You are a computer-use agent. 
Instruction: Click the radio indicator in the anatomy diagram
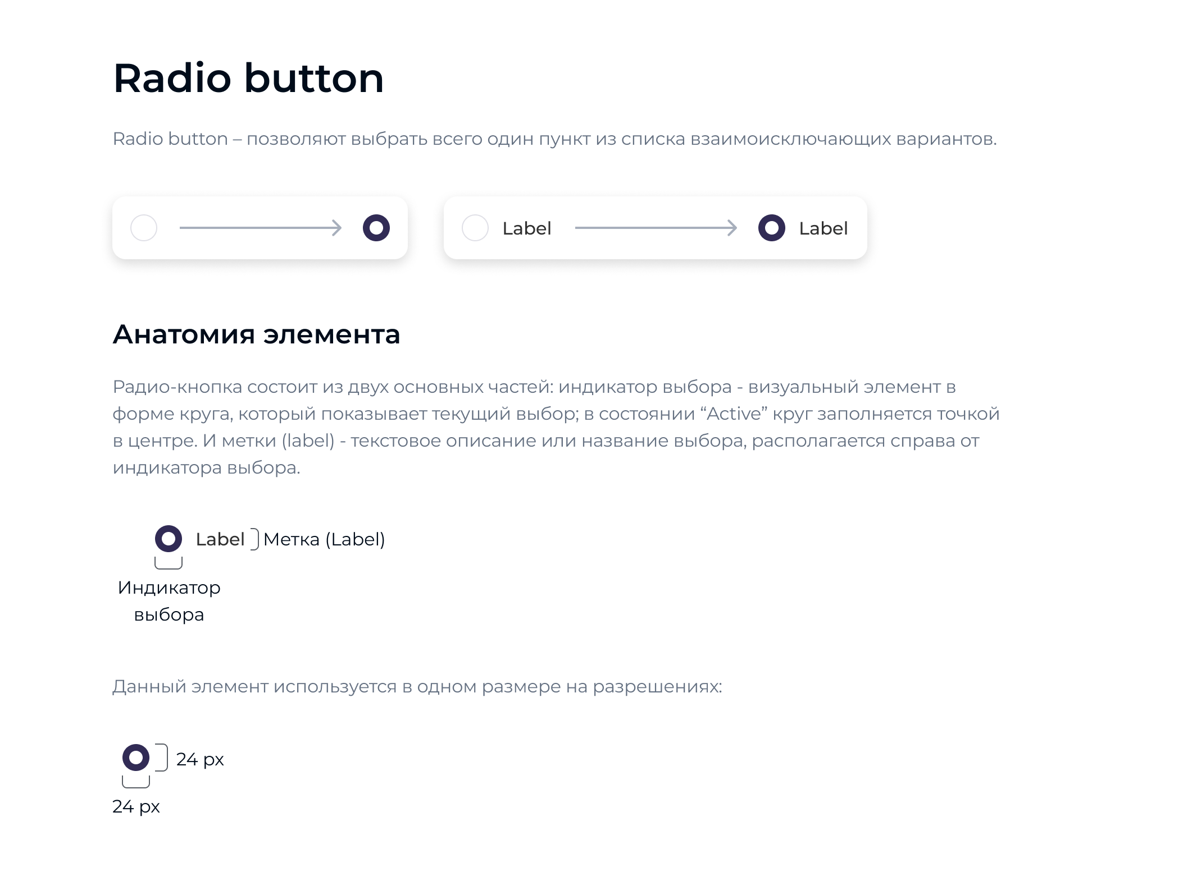[x=169, y=539]
